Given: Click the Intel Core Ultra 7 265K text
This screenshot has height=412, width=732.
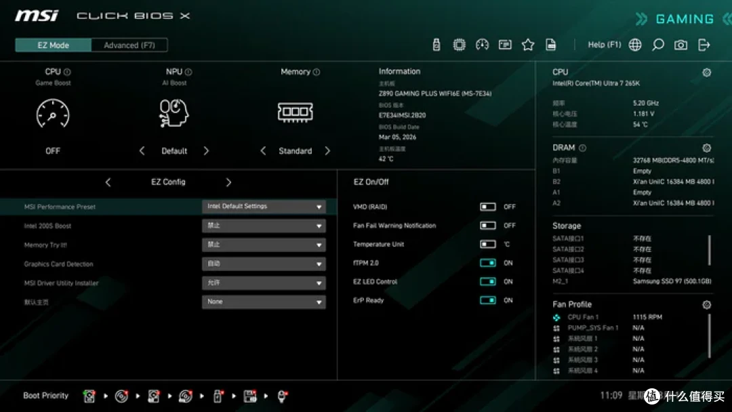Looking at the screenshot, I should (596, 83).
